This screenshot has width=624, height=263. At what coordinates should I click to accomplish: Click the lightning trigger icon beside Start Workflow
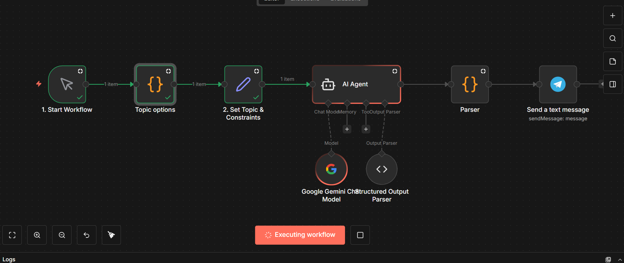pos(39,84)
